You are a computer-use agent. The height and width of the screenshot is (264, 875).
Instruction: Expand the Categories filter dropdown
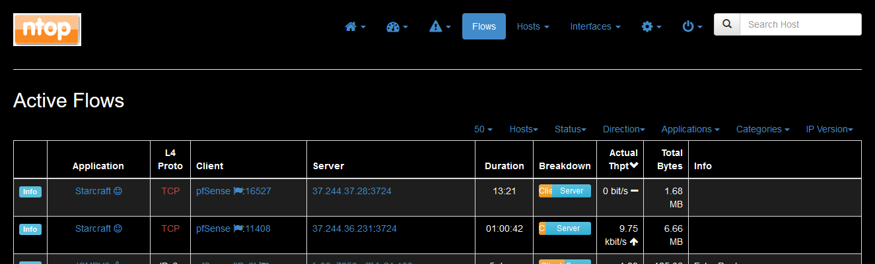point(763,129)
